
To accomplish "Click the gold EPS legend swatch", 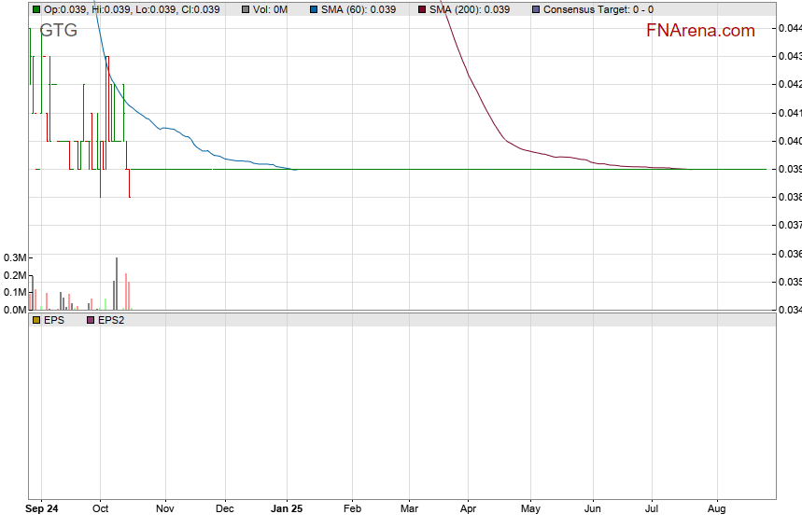I will click(x=36, y=320).
